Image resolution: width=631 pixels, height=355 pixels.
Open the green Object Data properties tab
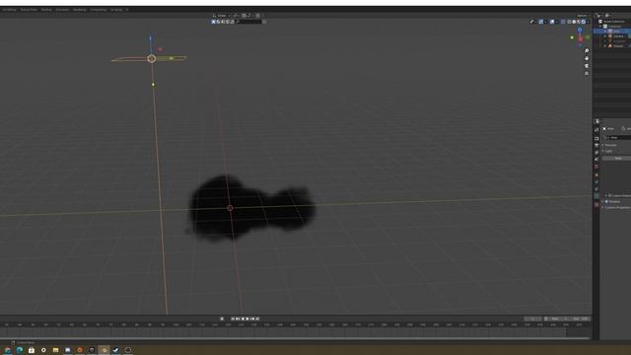point(596,195)
